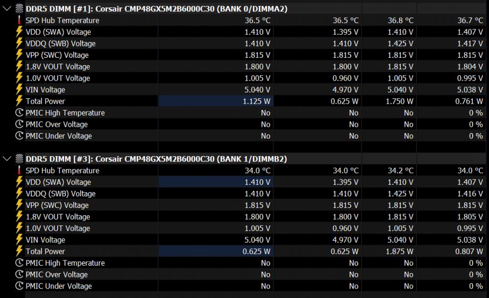Select the SPD Hub Temperature label under DIMM #3
Screen dimensions: 489x298
63,170
